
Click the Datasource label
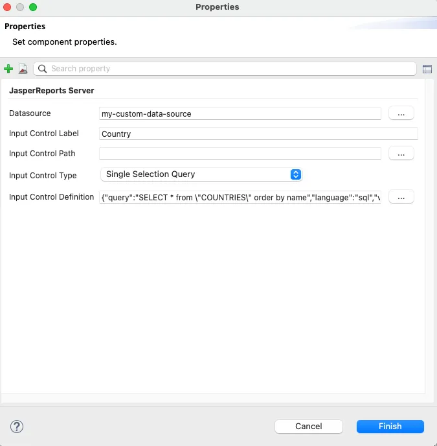[x=30, y=113]
